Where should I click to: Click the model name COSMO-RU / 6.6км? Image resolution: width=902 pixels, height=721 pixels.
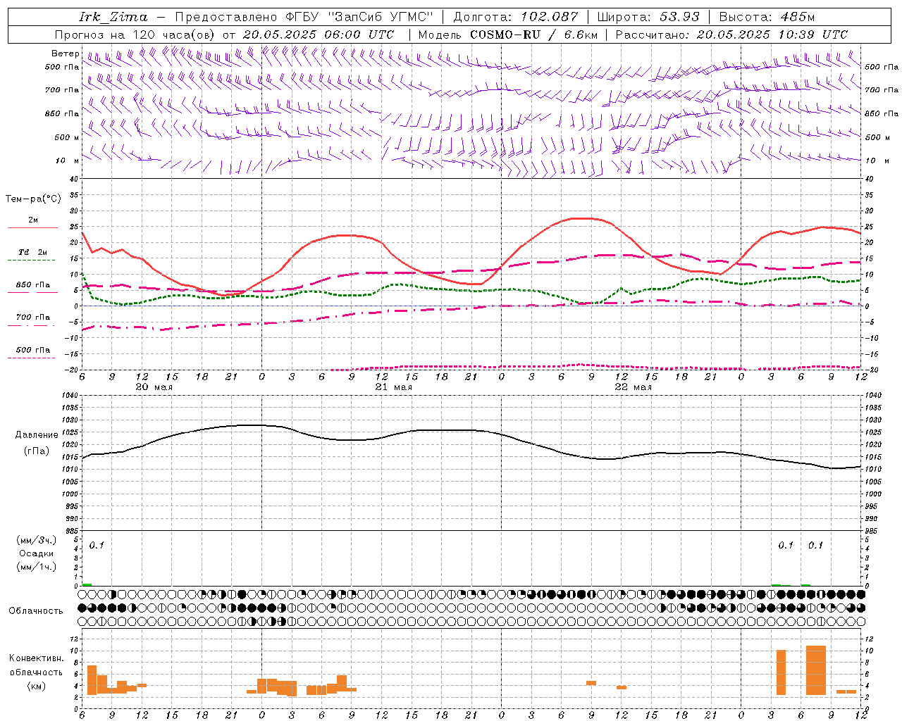pos(533,35)
